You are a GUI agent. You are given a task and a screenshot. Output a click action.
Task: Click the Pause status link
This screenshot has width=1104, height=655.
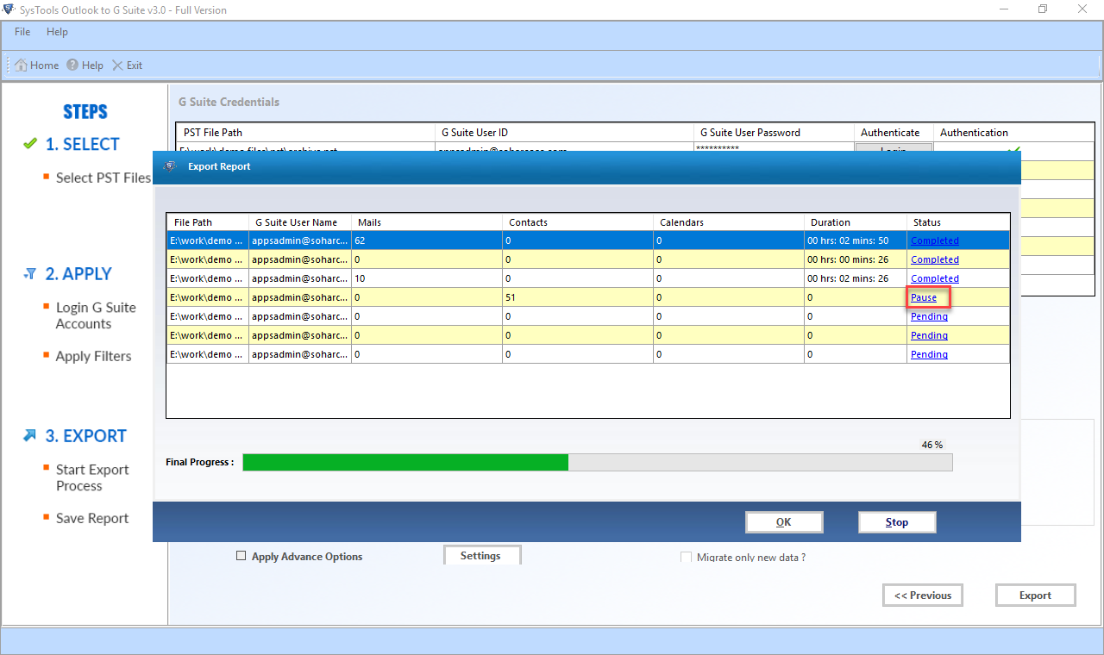click(x=924, y=297)
